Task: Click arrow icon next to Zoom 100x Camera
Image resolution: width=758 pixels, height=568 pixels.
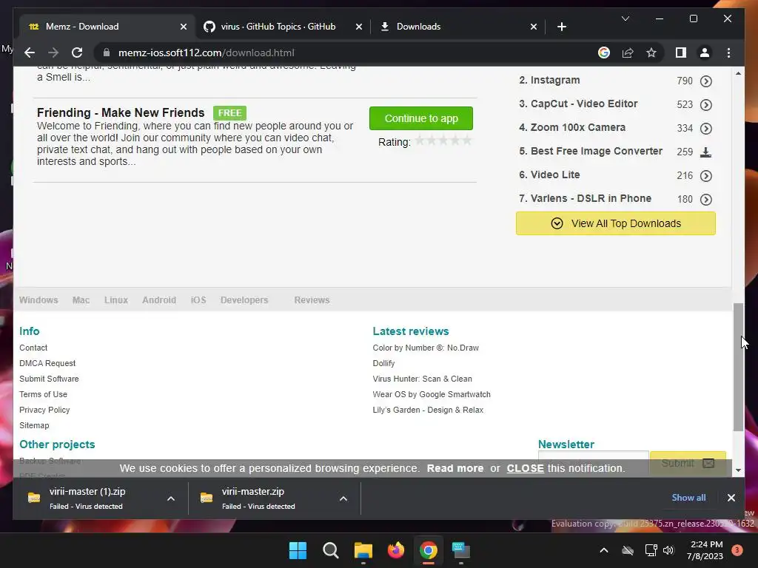Action: tap(705, 129)
